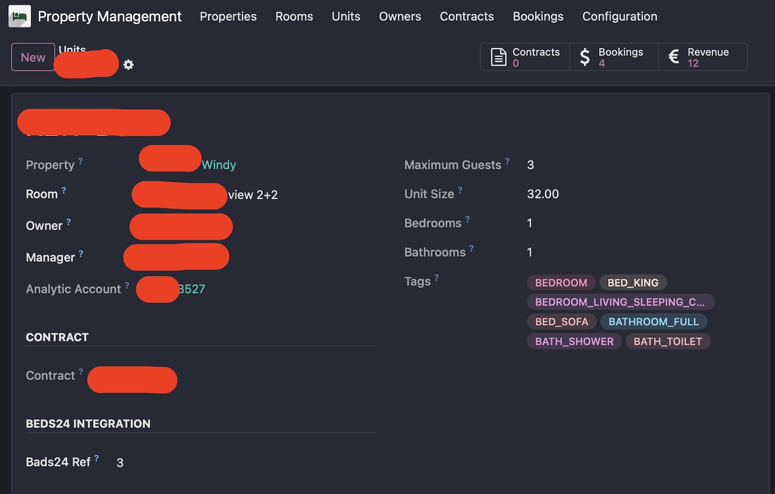Click the BATHROOM_FULL tag
775x494 pixels.
point(654,321)
